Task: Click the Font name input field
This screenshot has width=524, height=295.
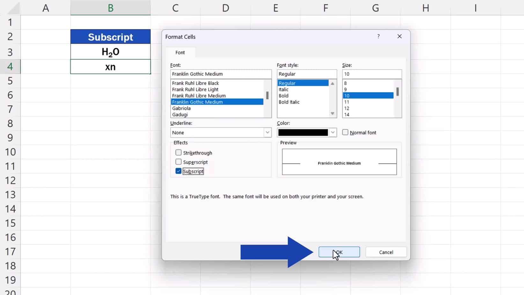Action: 221,74
